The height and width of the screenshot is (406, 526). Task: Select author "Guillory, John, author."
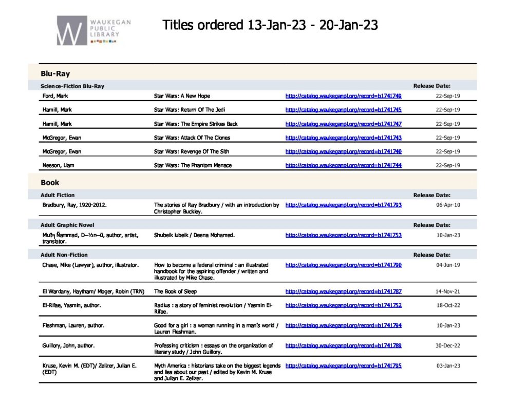(68, 345)
